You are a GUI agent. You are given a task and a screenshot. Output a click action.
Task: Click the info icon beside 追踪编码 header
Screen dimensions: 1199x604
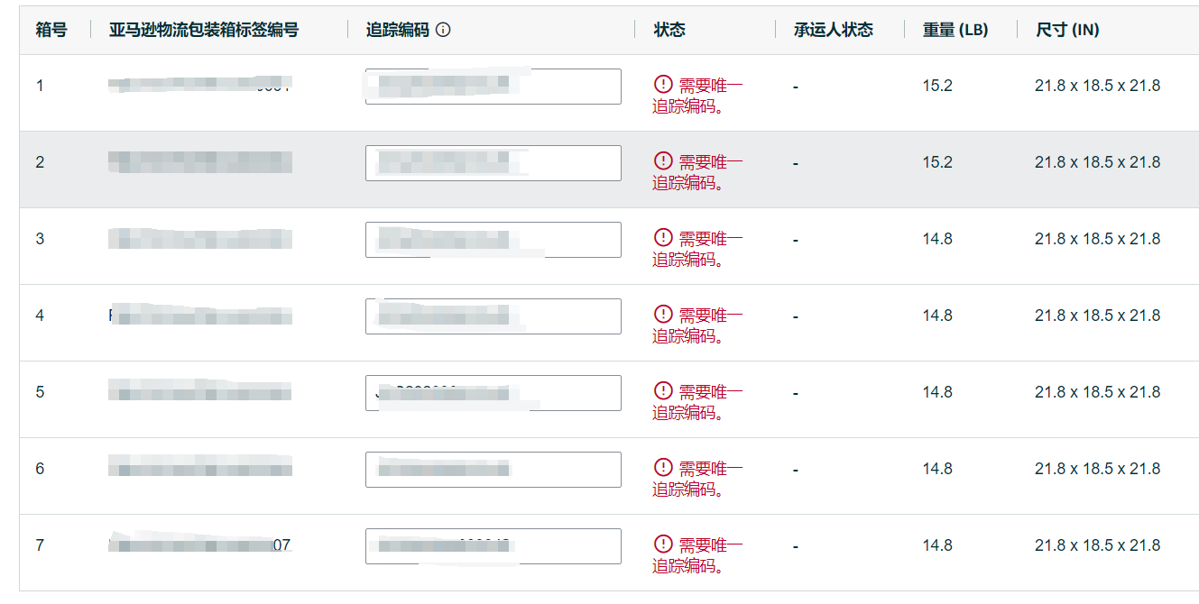(x=443, y=30)
